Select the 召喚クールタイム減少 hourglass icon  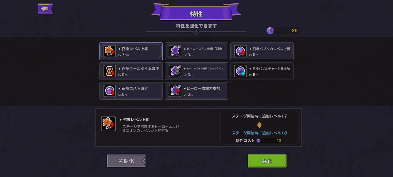[x=110, y=71]
